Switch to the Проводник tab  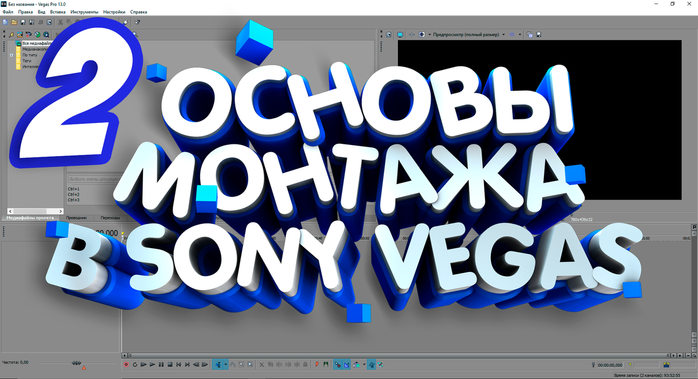[x=76, y=218]
